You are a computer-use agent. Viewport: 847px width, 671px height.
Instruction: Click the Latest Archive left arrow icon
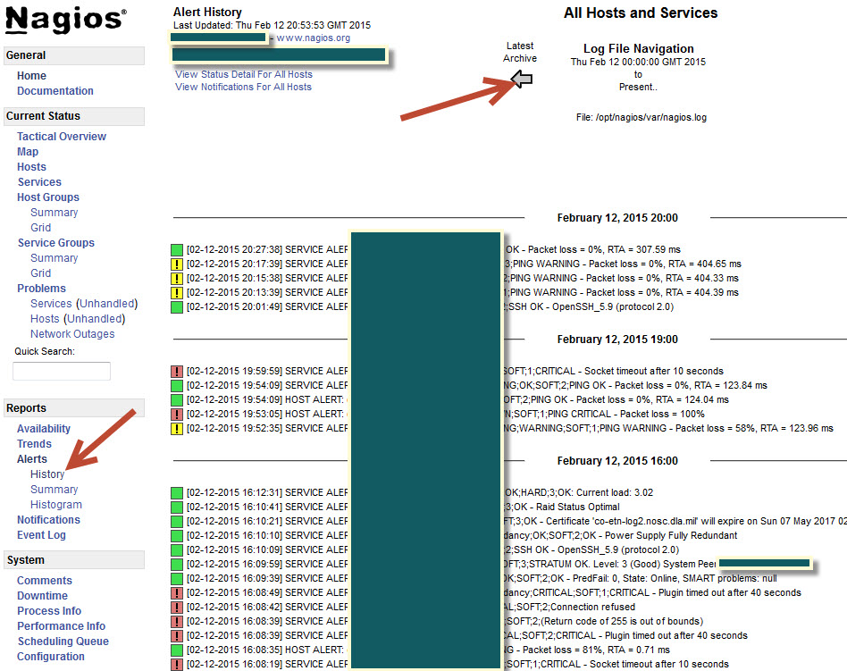coord(522,80)
